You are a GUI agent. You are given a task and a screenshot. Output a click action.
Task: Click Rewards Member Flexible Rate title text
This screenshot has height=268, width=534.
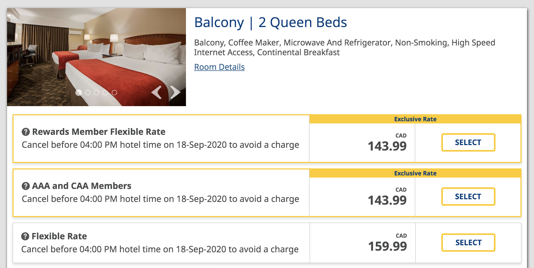coord(99,132)
